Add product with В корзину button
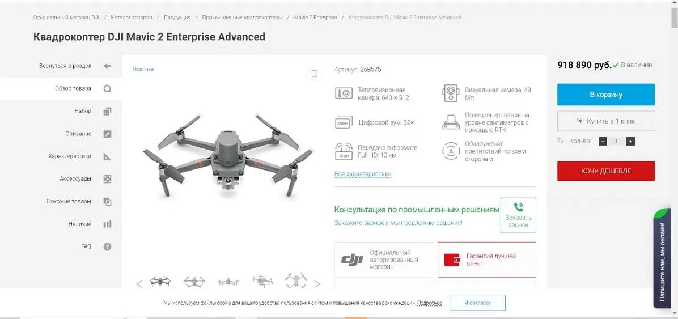678x319 pixels. coord(606,95)
